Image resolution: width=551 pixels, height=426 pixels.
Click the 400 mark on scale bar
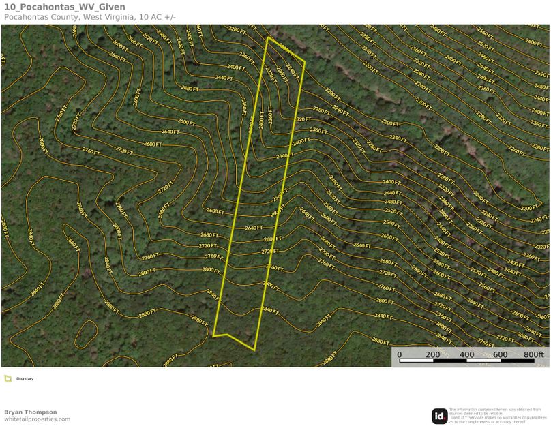click(466, 354)
